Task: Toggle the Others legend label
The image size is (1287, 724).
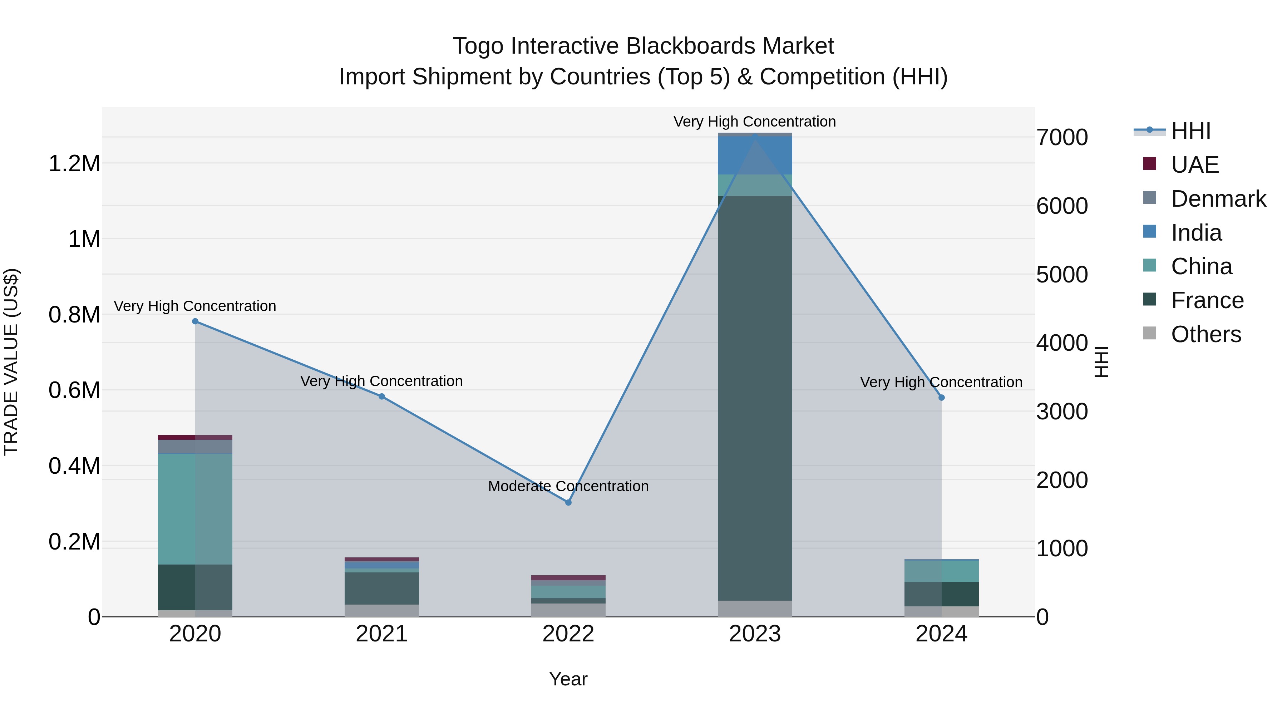Action: coord(1206,334)
